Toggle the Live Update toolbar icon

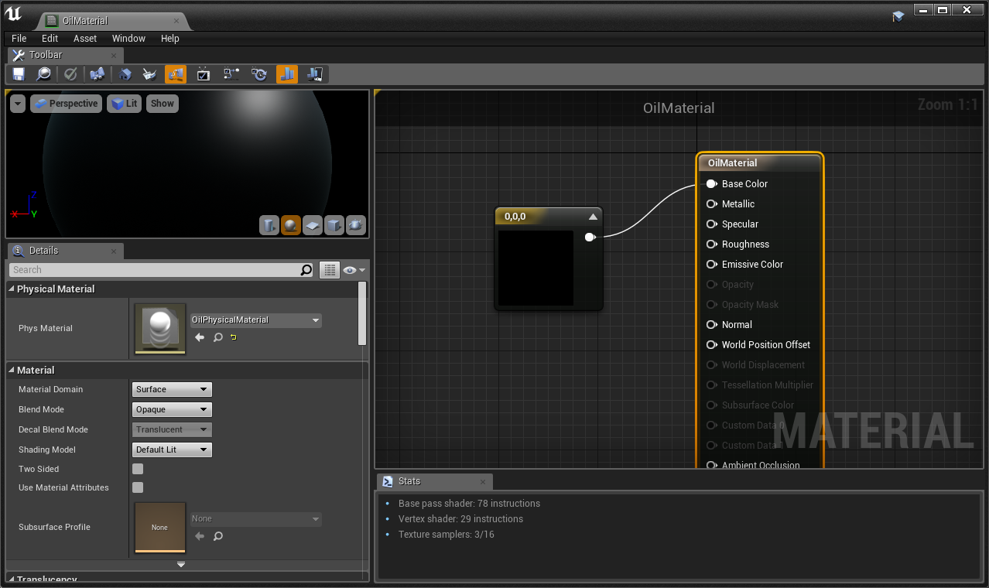tap(259, 74)
